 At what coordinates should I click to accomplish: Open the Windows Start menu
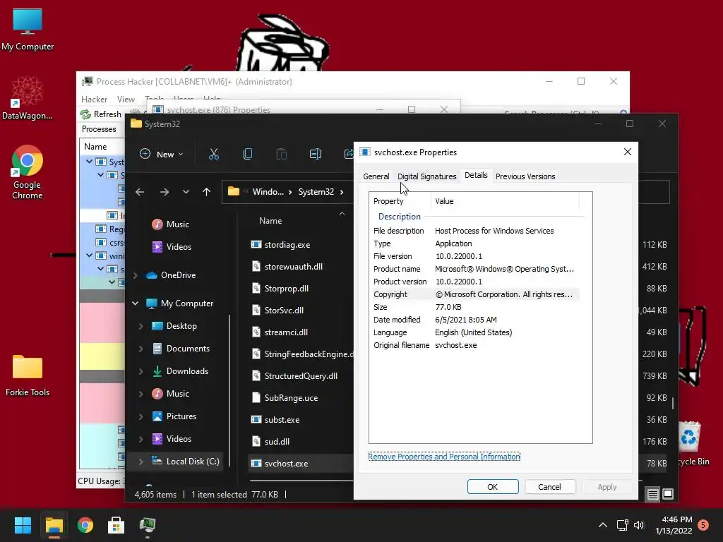(23, 525)
